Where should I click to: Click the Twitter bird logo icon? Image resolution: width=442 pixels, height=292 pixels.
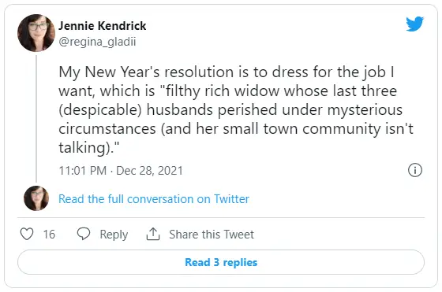tap(414, 24)
